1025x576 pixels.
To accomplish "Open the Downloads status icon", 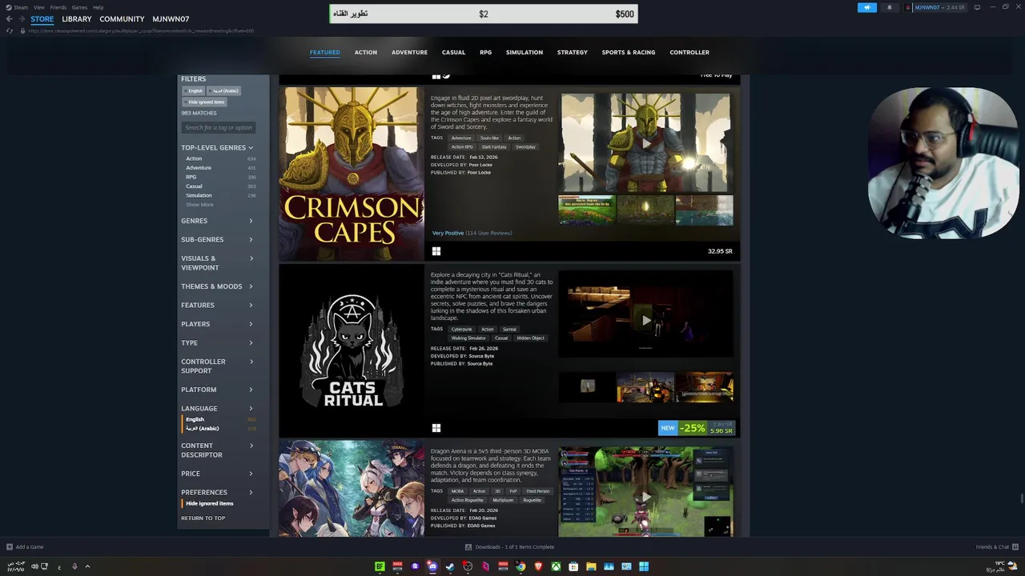I will point(468,547).
